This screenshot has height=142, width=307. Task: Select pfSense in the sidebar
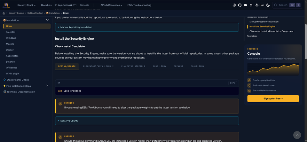click(10, 62)
